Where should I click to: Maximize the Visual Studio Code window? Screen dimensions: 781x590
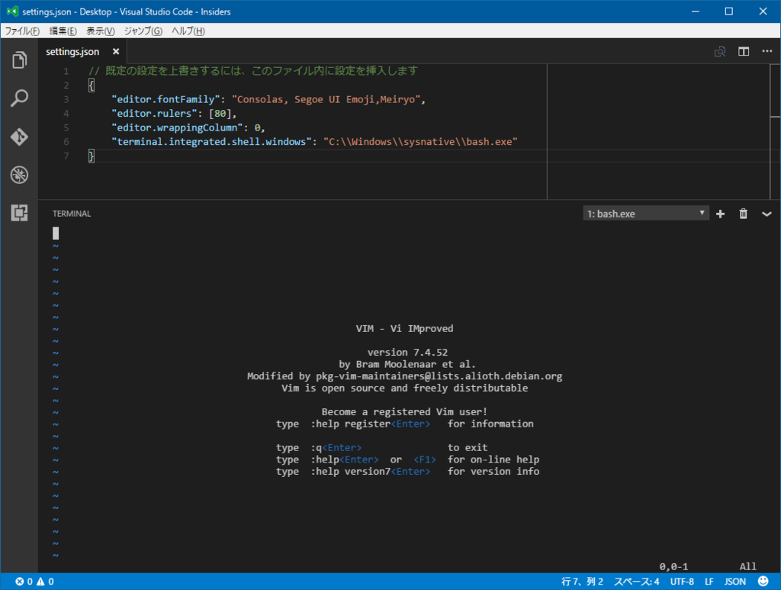[x=728, y=11]
